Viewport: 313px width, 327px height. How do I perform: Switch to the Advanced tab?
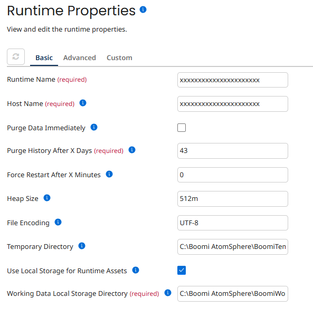coord(80,58)
